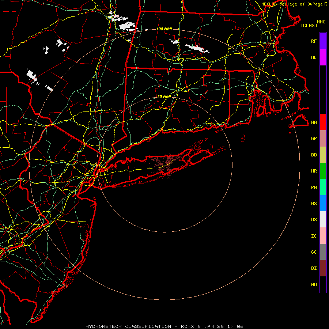Select the "BI" legend label text
Screen dimensions: 329x329
coord(314,268)
